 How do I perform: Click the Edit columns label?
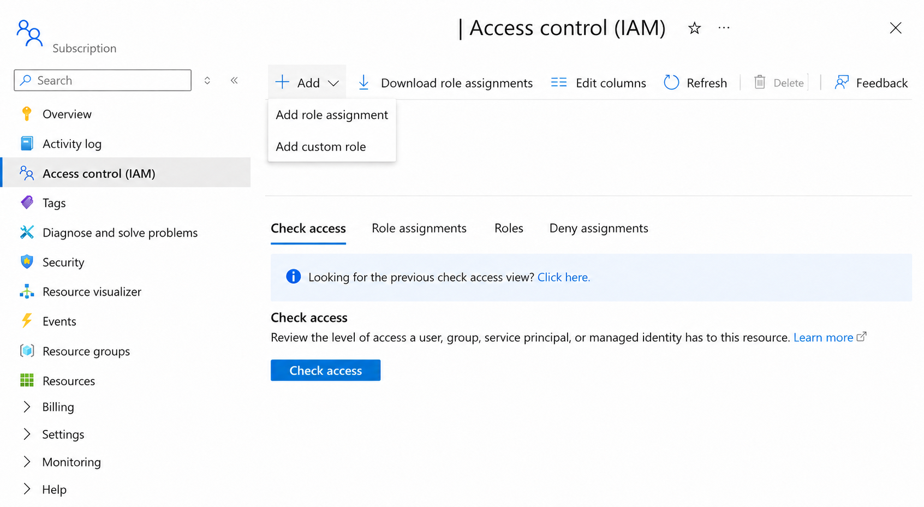click(611, 83)
